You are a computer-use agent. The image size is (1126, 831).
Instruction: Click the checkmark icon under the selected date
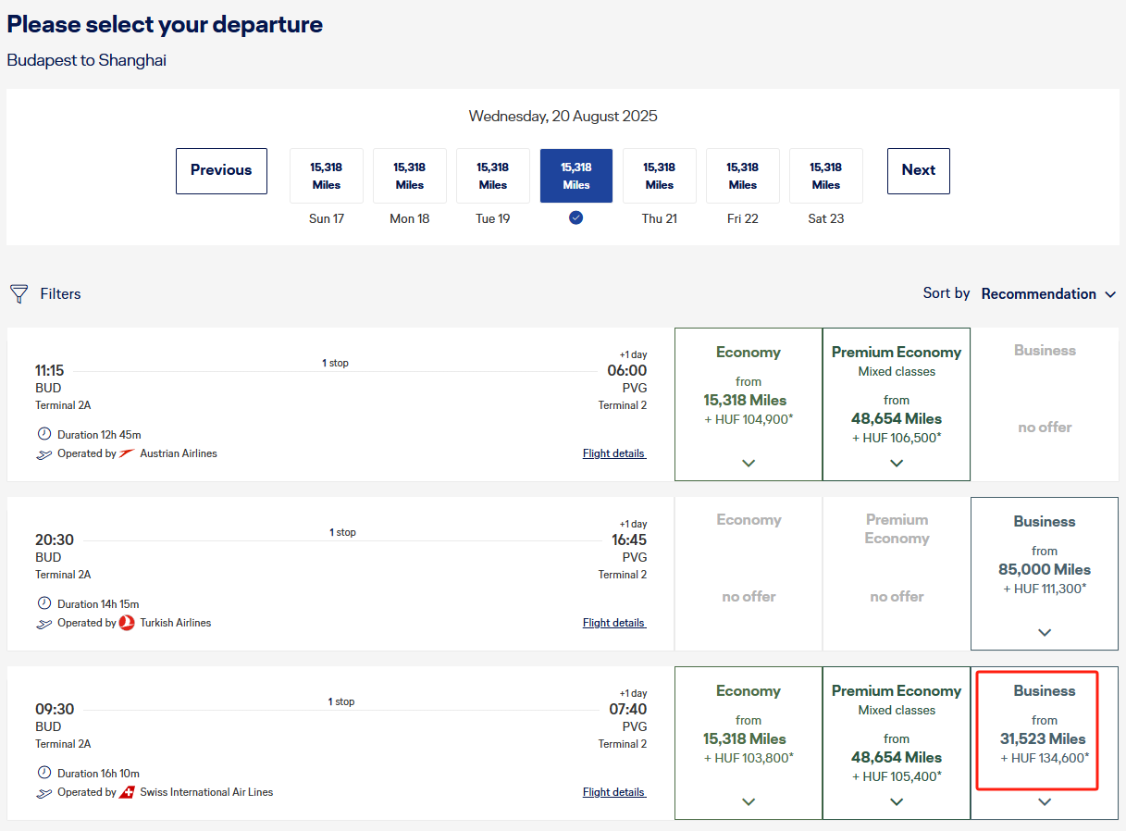click(x=575, y=218)
